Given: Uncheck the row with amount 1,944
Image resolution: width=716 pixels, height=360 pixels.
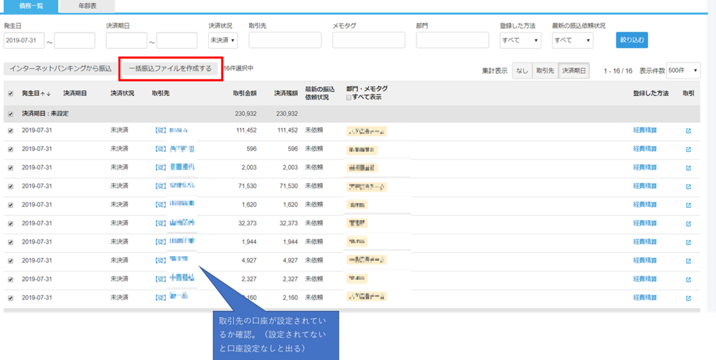Looking at the screenshot, I should (10, 242).
